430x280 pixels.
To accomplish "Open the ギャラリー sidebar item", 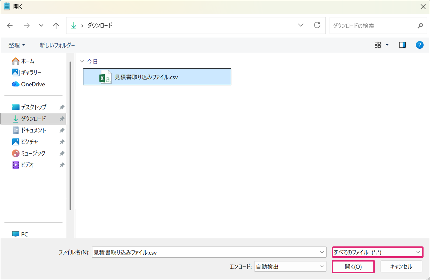I will 31,72.
